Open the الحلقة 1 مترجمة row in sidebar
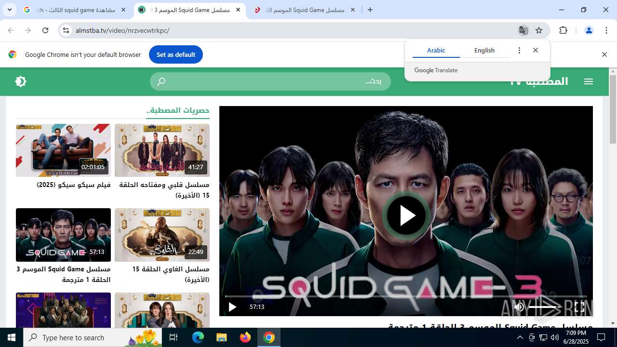Viewport: 617px width, 347px height. click(x=87, y=280)
